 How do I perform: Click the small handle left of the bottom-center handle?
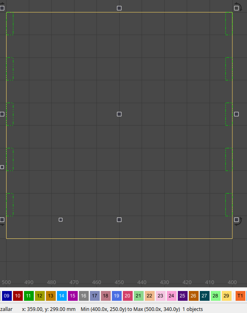tap(61, 220)
